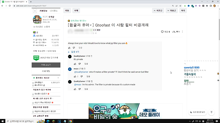Collapse the 답글 3개 replies thread
Viewport: 220px width, 123px height.
pos(73,52)
